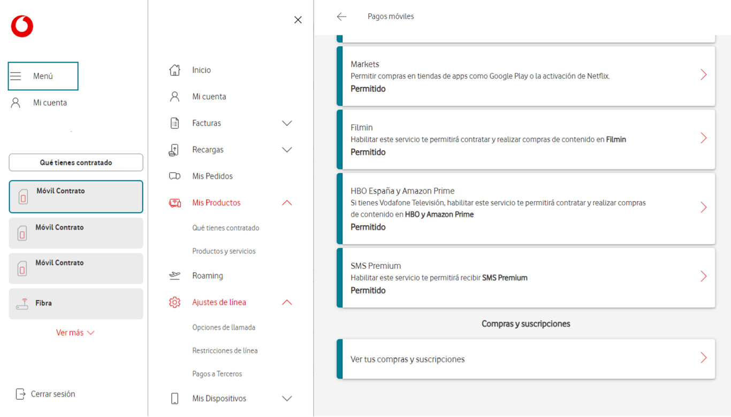Click the Ajustes de línea gear icon

click(x=174, y=302)
